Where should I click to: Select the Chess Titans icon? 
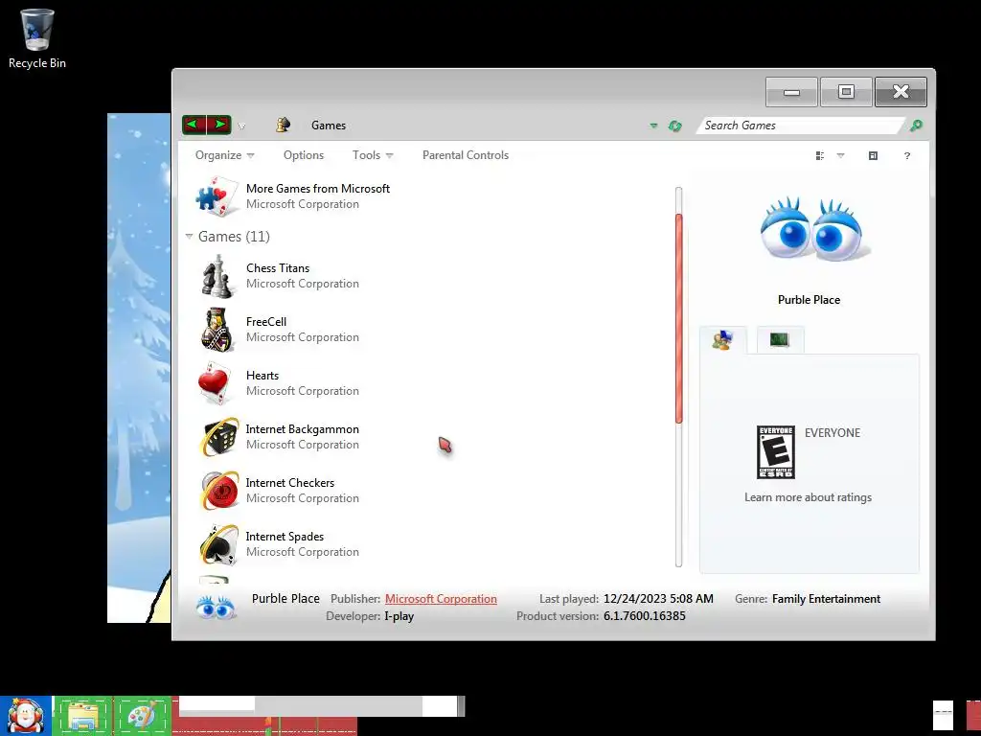point(217,276)
